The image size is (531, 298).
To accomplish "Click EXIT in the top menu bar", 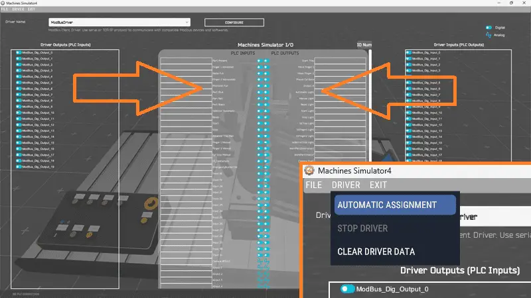I will (x=31, y=9).
